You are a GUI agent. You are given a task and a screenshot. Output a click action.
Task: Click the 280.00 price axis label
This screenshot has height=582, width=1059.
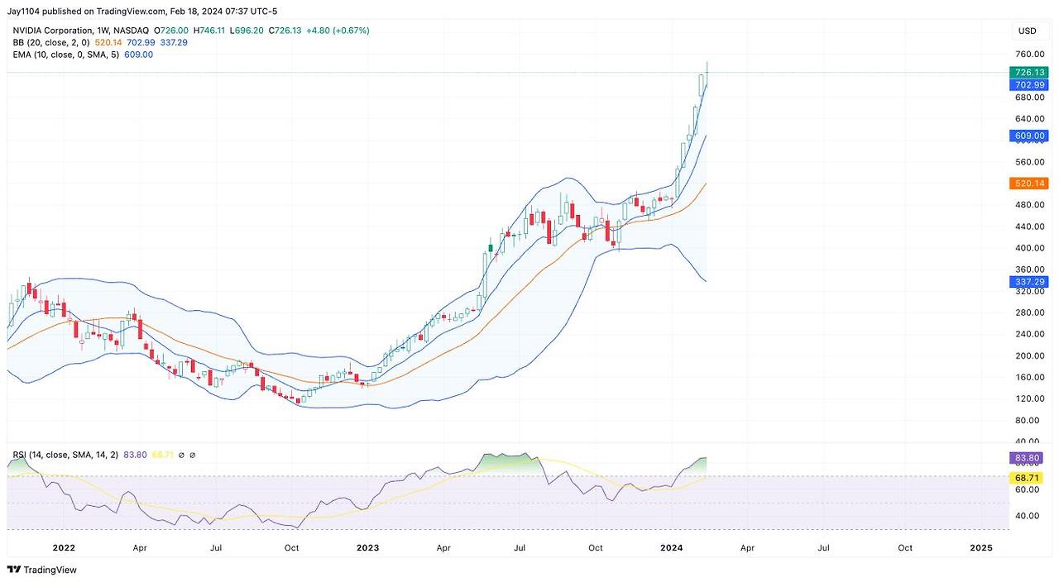[x=1029, y=312]
